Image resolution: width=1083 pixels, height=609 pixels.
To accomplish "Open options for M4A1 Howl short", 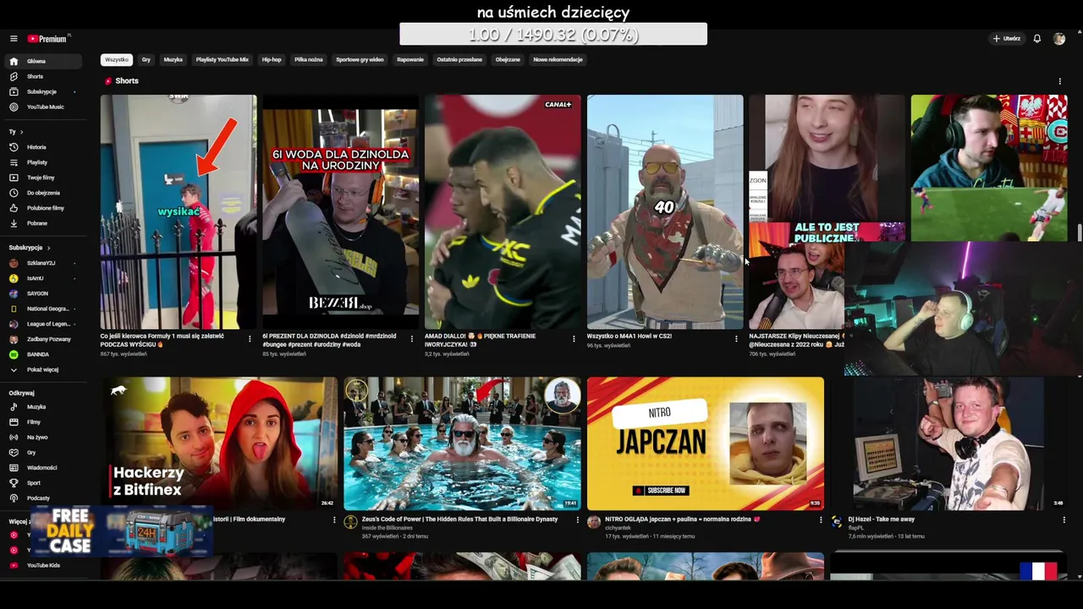I will 736,338.
